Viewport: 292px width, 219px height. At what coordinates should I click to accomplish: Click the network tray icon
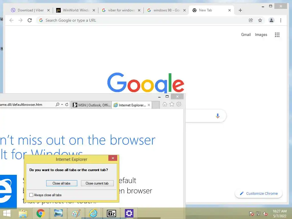click(x=258, y=214)
